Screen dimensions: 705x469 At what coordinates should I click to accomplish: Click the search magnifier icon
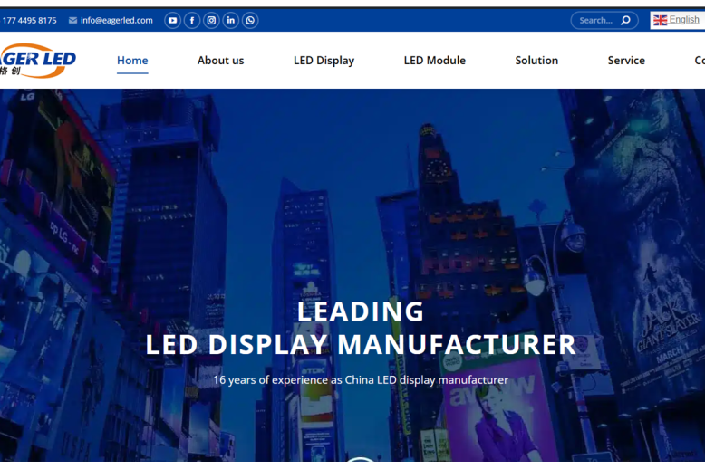(625, 20)
